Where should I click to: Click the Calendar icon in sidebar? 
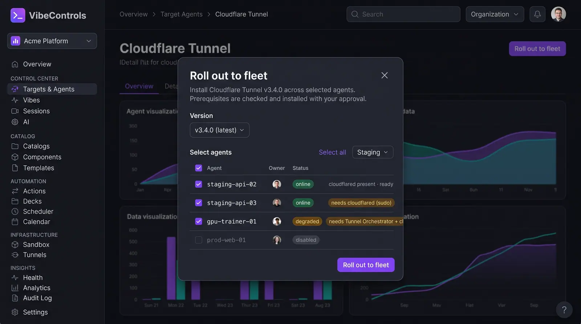pos(15,222)
